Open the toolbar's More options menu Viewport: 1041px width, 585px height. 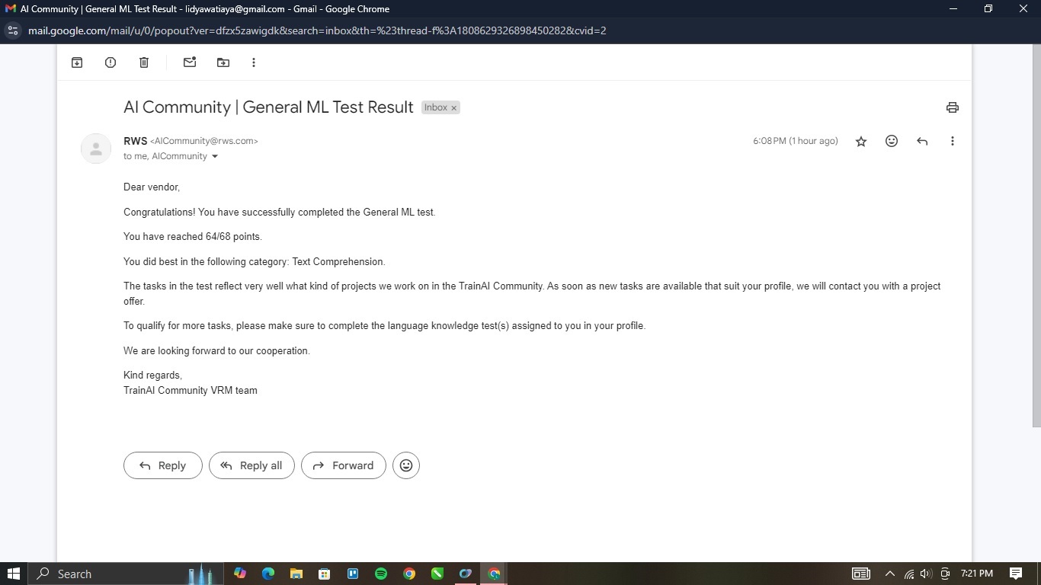coord(254,62)
